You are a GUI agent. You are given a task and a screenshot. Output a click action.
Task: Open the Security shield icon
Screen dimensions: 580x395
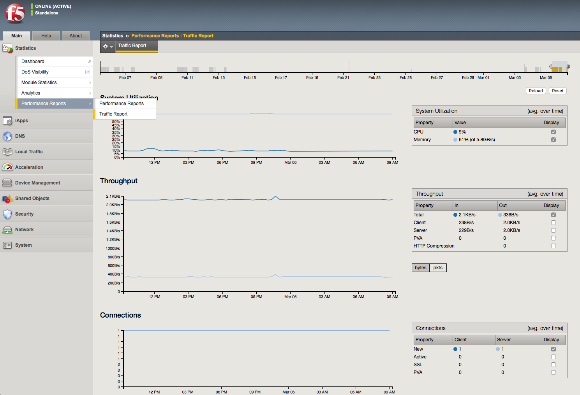coord(7,214)
